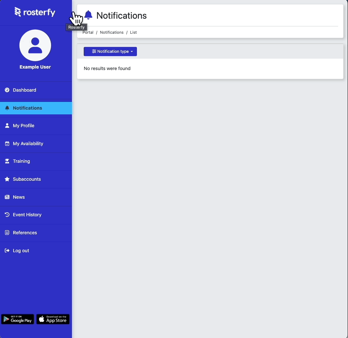Click the Notifications page heading text
Screen dimensions: 348x338
(x=122, y=15)
